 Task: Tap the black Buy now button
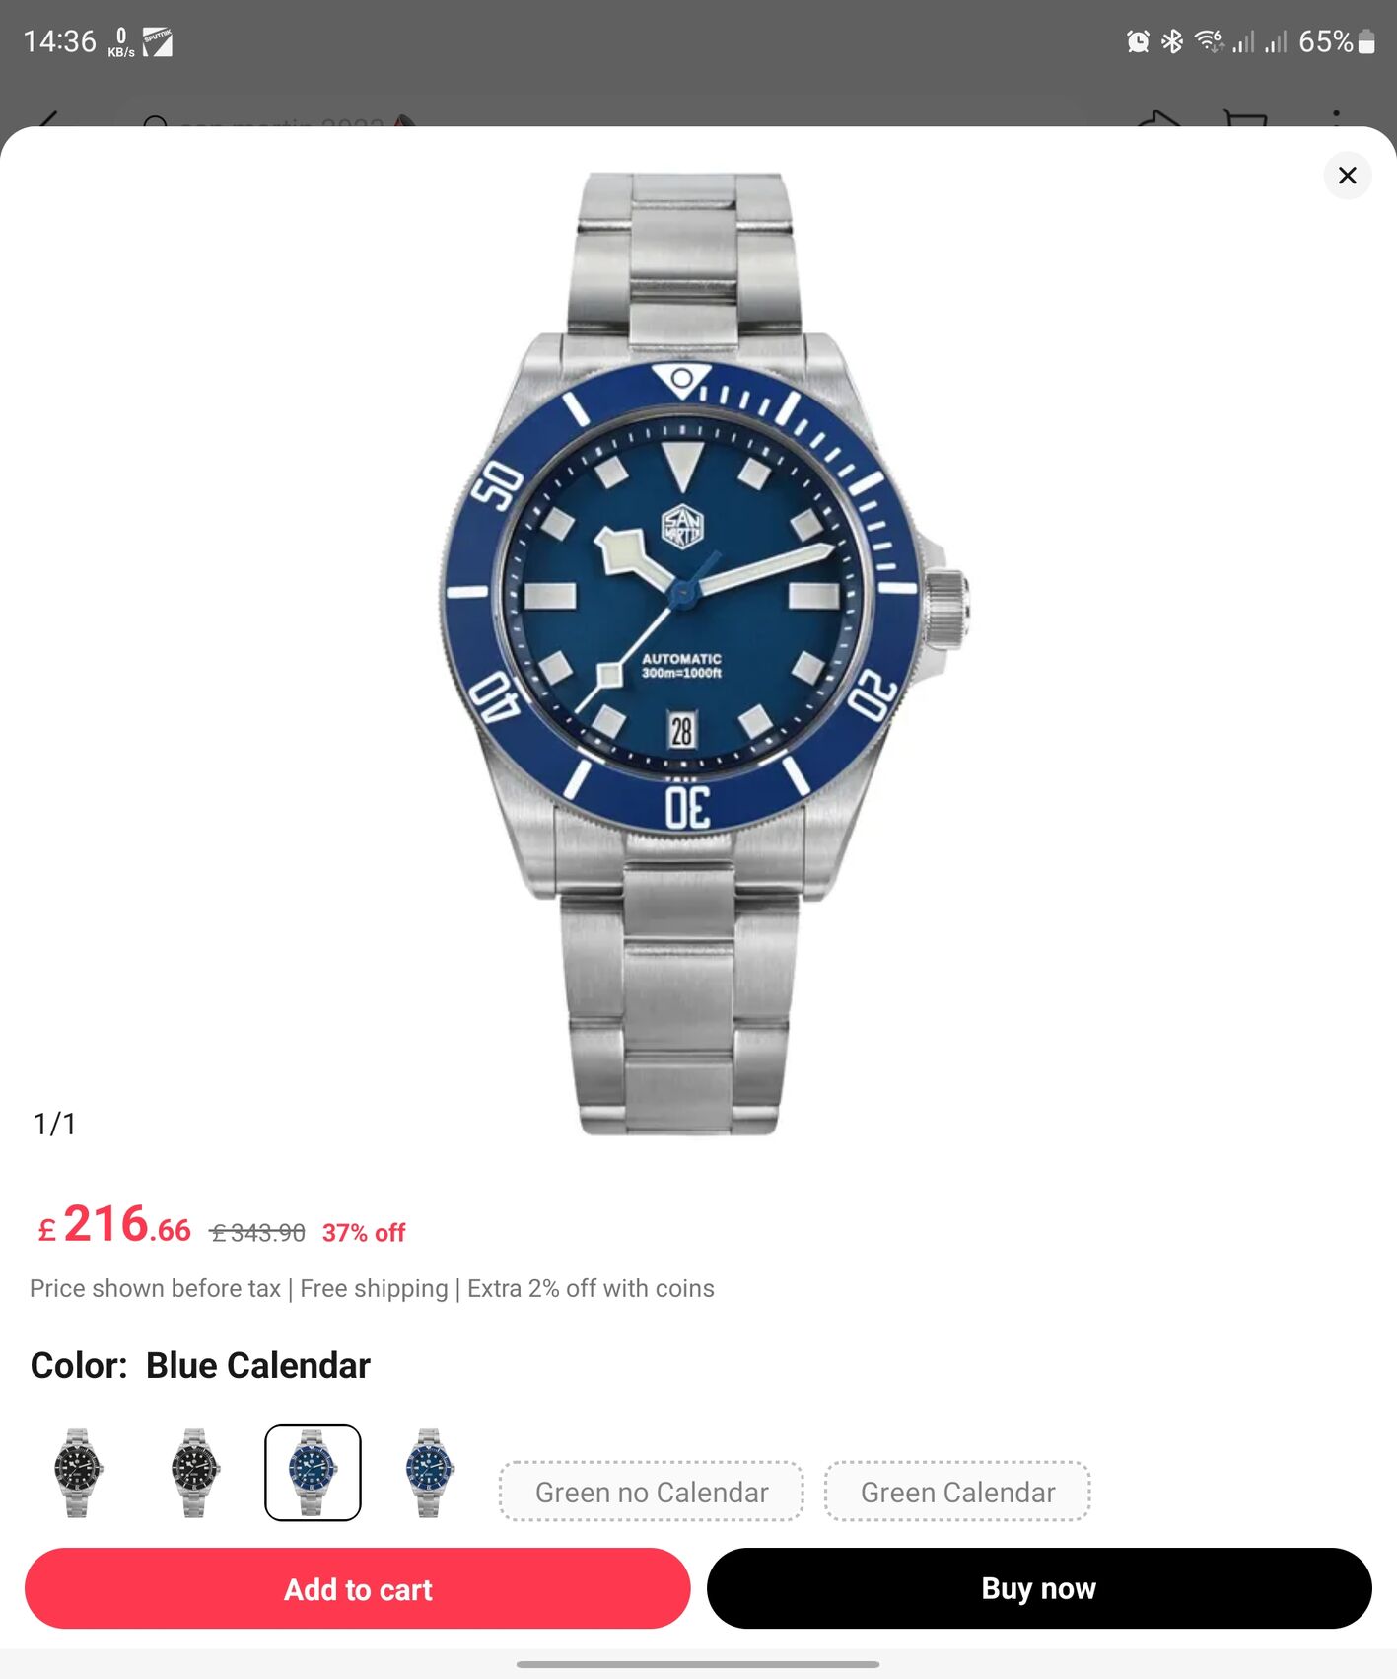tap(1039, 1588)
